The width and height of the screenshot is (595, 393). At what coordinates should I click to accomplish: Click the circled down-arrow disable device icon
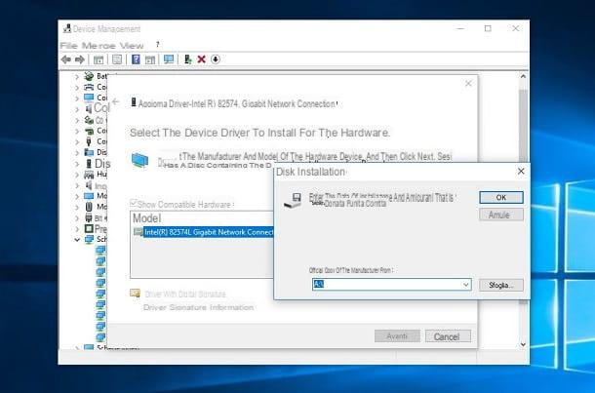pyautogui.click(x=216, y=59)
